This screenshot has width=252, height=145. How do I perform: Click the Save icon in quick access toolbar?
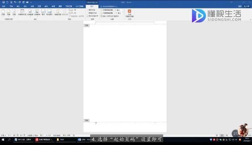(x=3, y=2)
